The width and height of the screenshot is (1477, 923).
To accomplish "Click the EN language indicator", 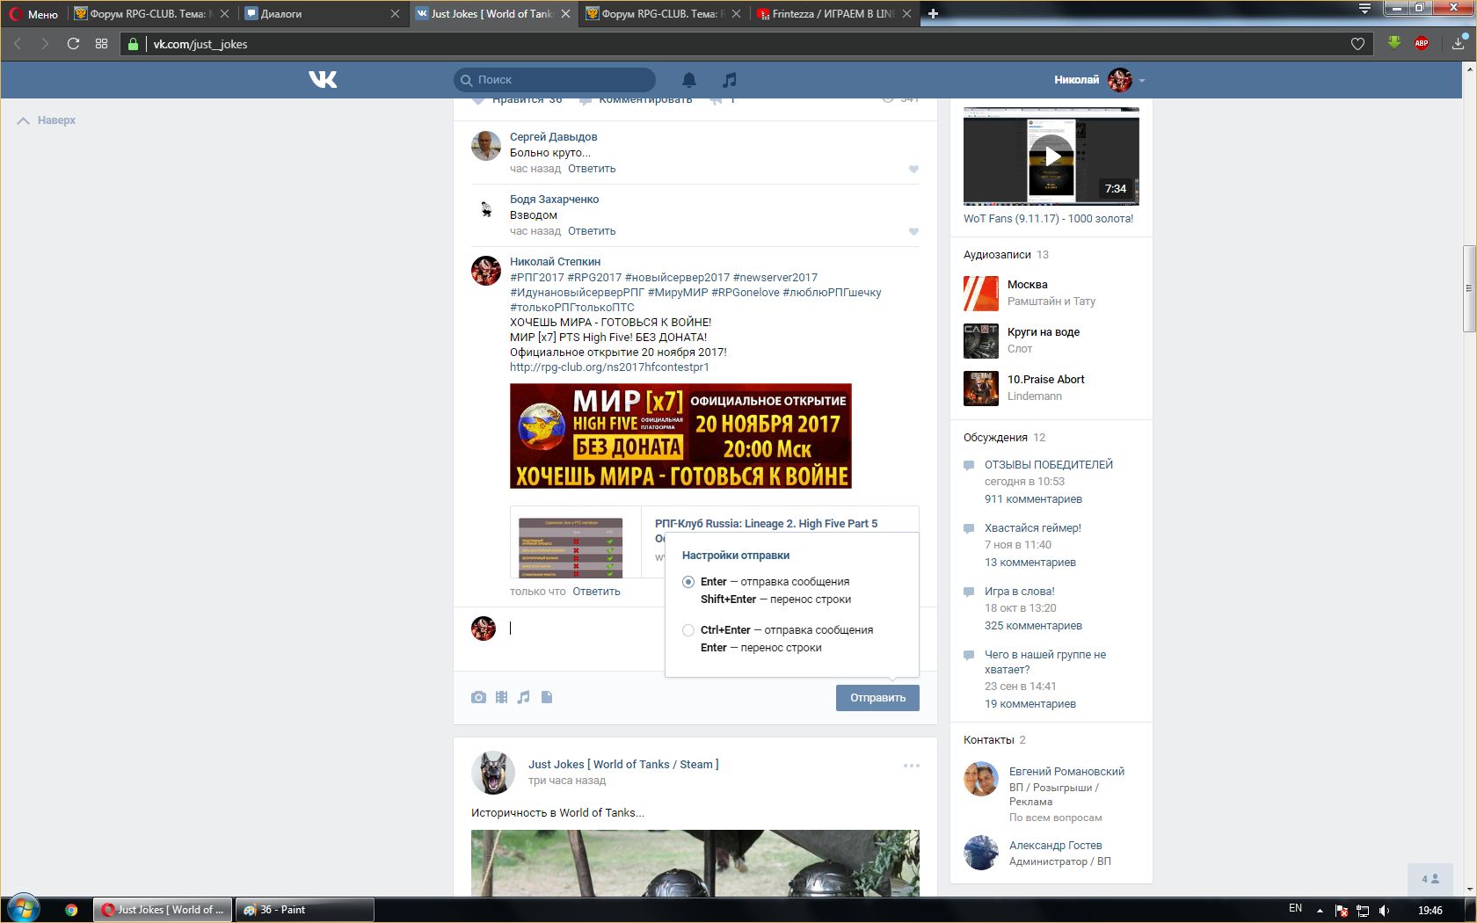I will 1295,908.
